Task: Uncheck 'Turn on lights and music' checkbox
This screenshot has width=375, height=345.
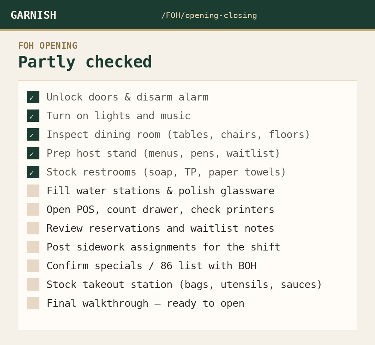Action: click(33, 116)
